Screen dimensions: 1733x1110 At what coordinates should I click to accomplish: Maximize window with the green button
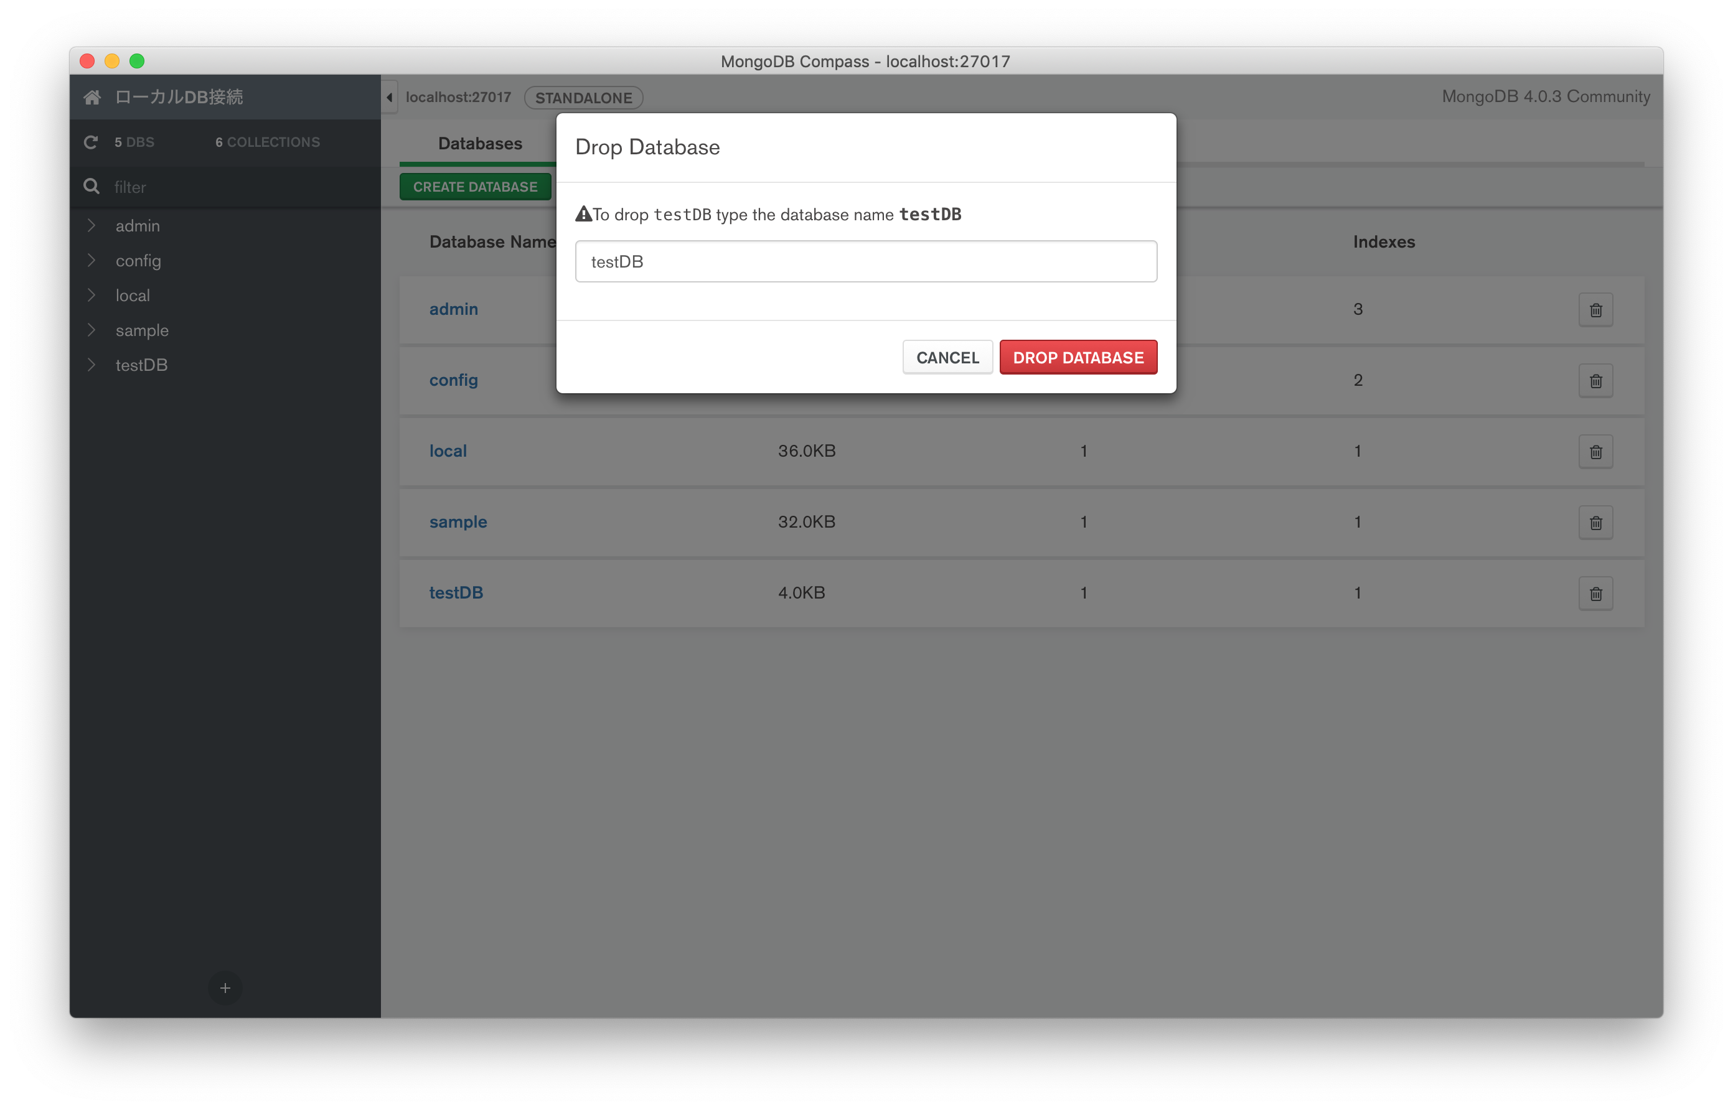137,60
